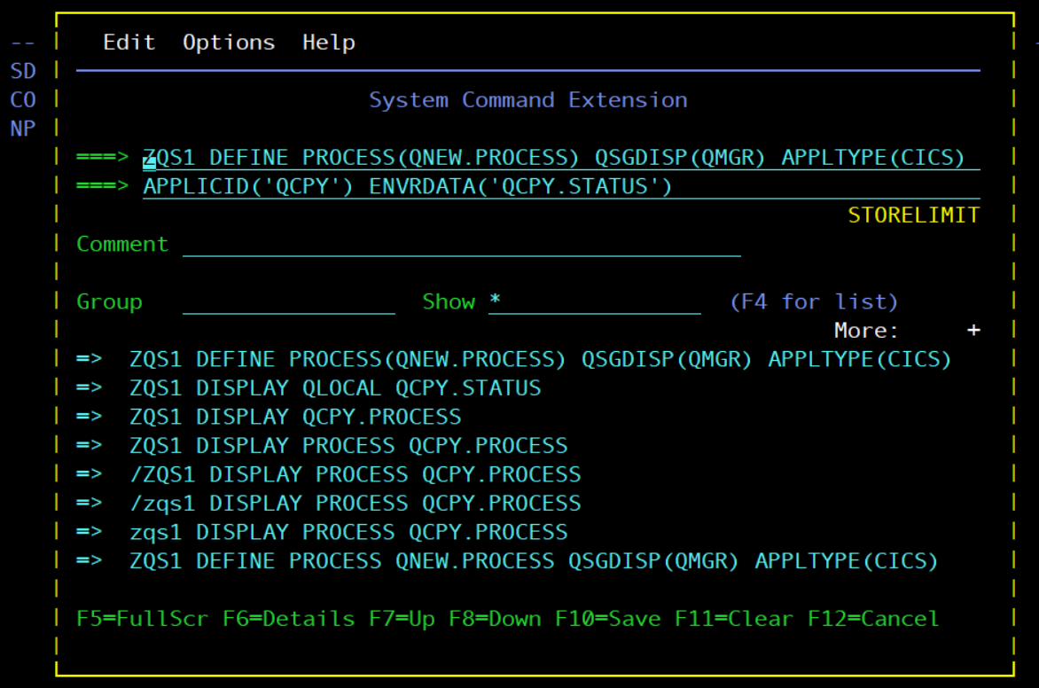Click the (F4 for list) hint
Screen dimensions: 1039x688
tap(814, 301)
